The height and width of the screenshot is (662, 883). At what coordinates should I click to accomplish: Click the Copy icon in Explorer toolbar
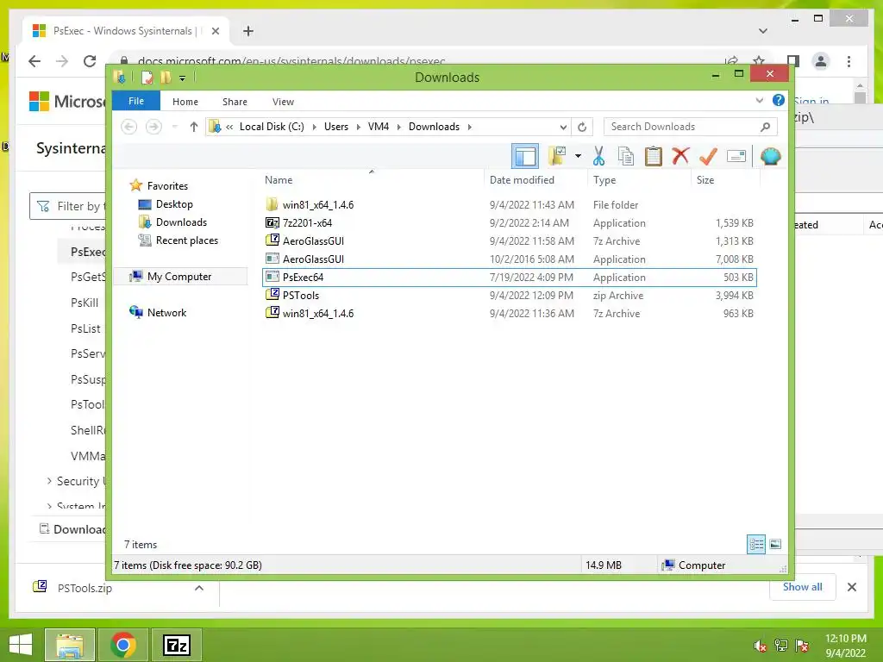click(626, 156)
